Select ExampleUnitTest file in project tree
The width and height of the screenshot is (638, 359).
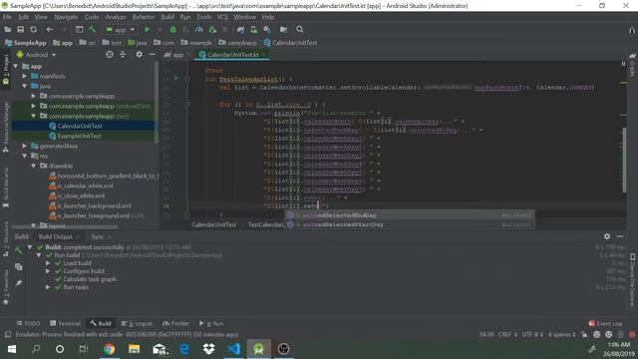click(x=80, y=136)
